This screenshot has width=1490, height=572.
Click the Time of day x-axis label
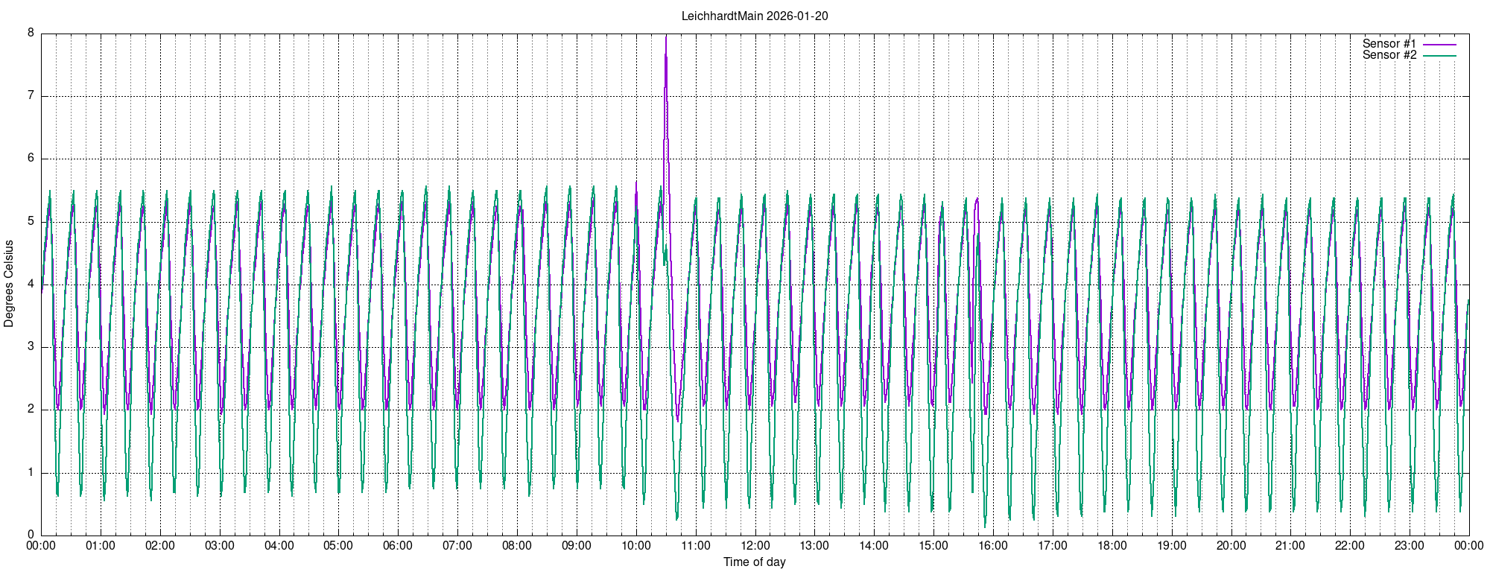(754, 562)
